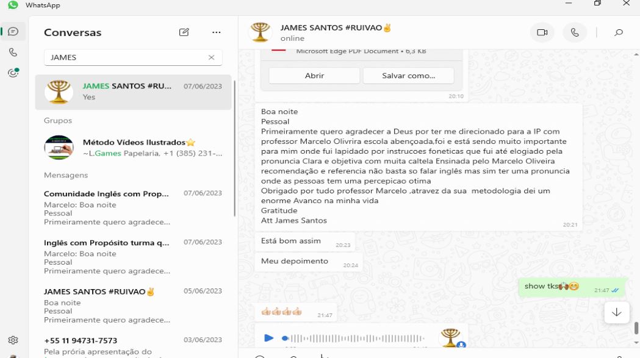The height and width of the screenshot is (358, 640).
Task: Seek within the voice message waveform
Action: tap(353, 338)
